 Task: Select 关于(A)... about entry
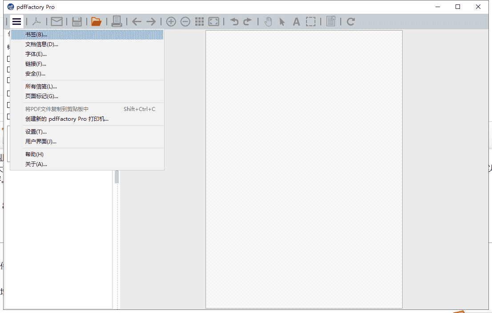pyautogui.click(x=36, y=164)
